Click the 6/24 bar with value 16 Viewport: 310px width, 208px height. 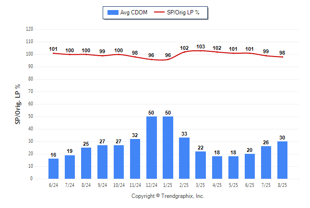click(x=53, y=169)
